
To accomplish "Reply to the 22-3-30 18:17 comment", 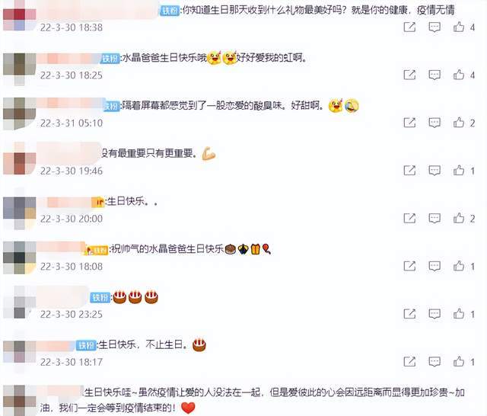I will click(x=434, y=362).
